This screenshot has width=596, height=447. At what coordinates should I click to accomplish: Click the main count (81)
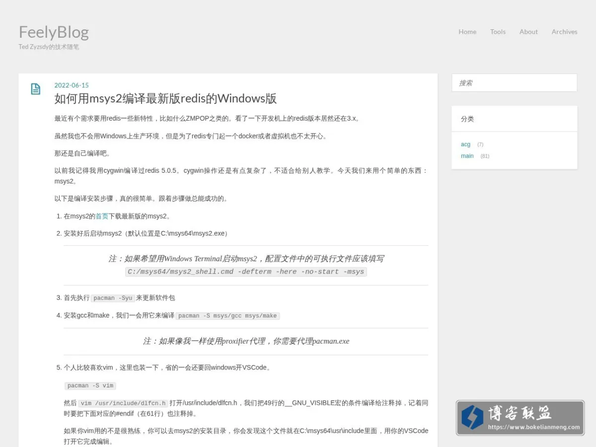pos(485,156)
